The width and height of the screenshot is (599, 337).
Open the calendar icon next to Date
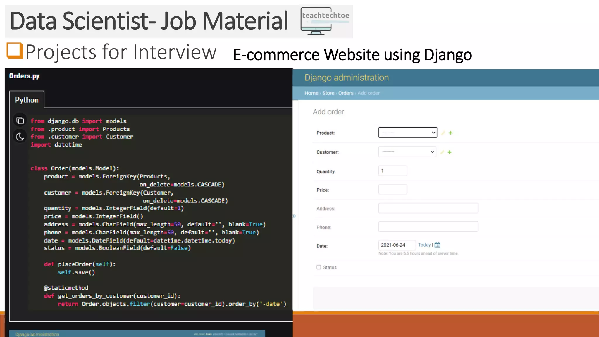pos(437,245)
